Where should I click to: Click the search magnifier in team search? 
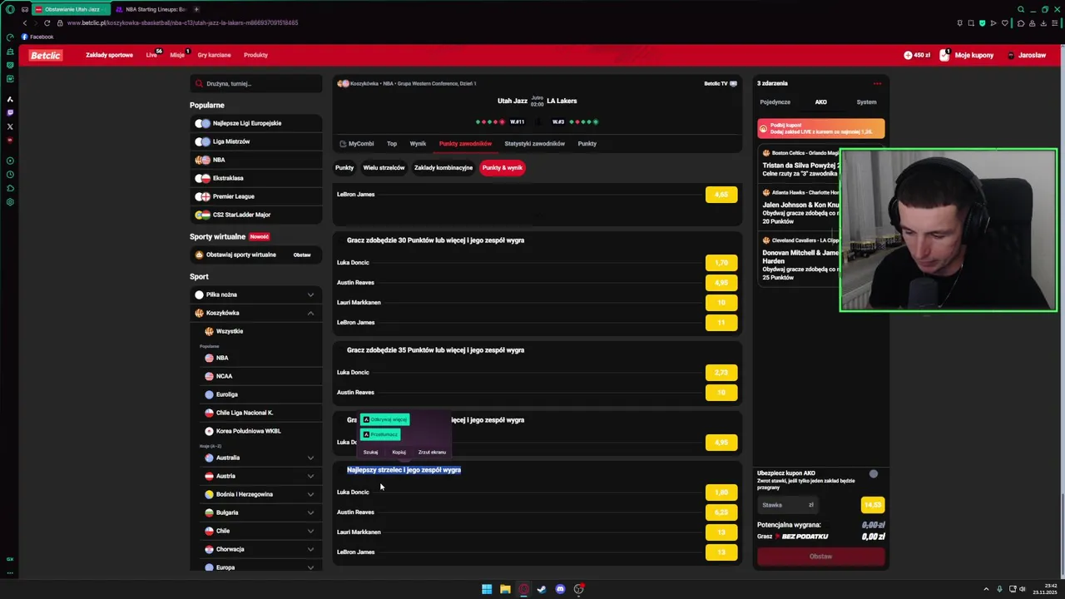click(199, 83)
